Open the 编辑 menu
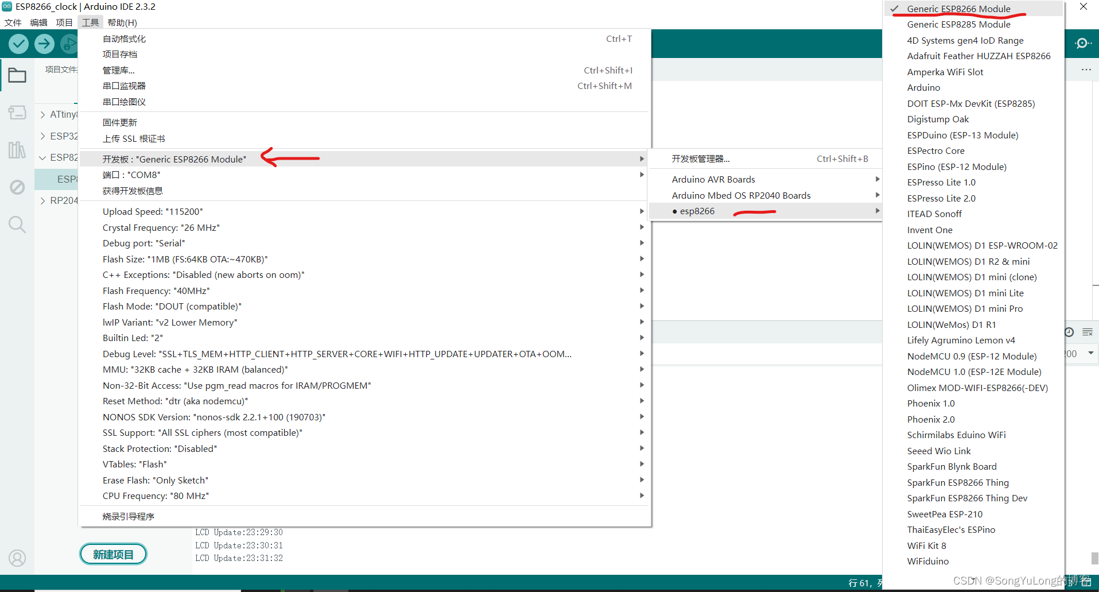Image resolution: width=1099 pixels, height=592 pixels. 39,22
